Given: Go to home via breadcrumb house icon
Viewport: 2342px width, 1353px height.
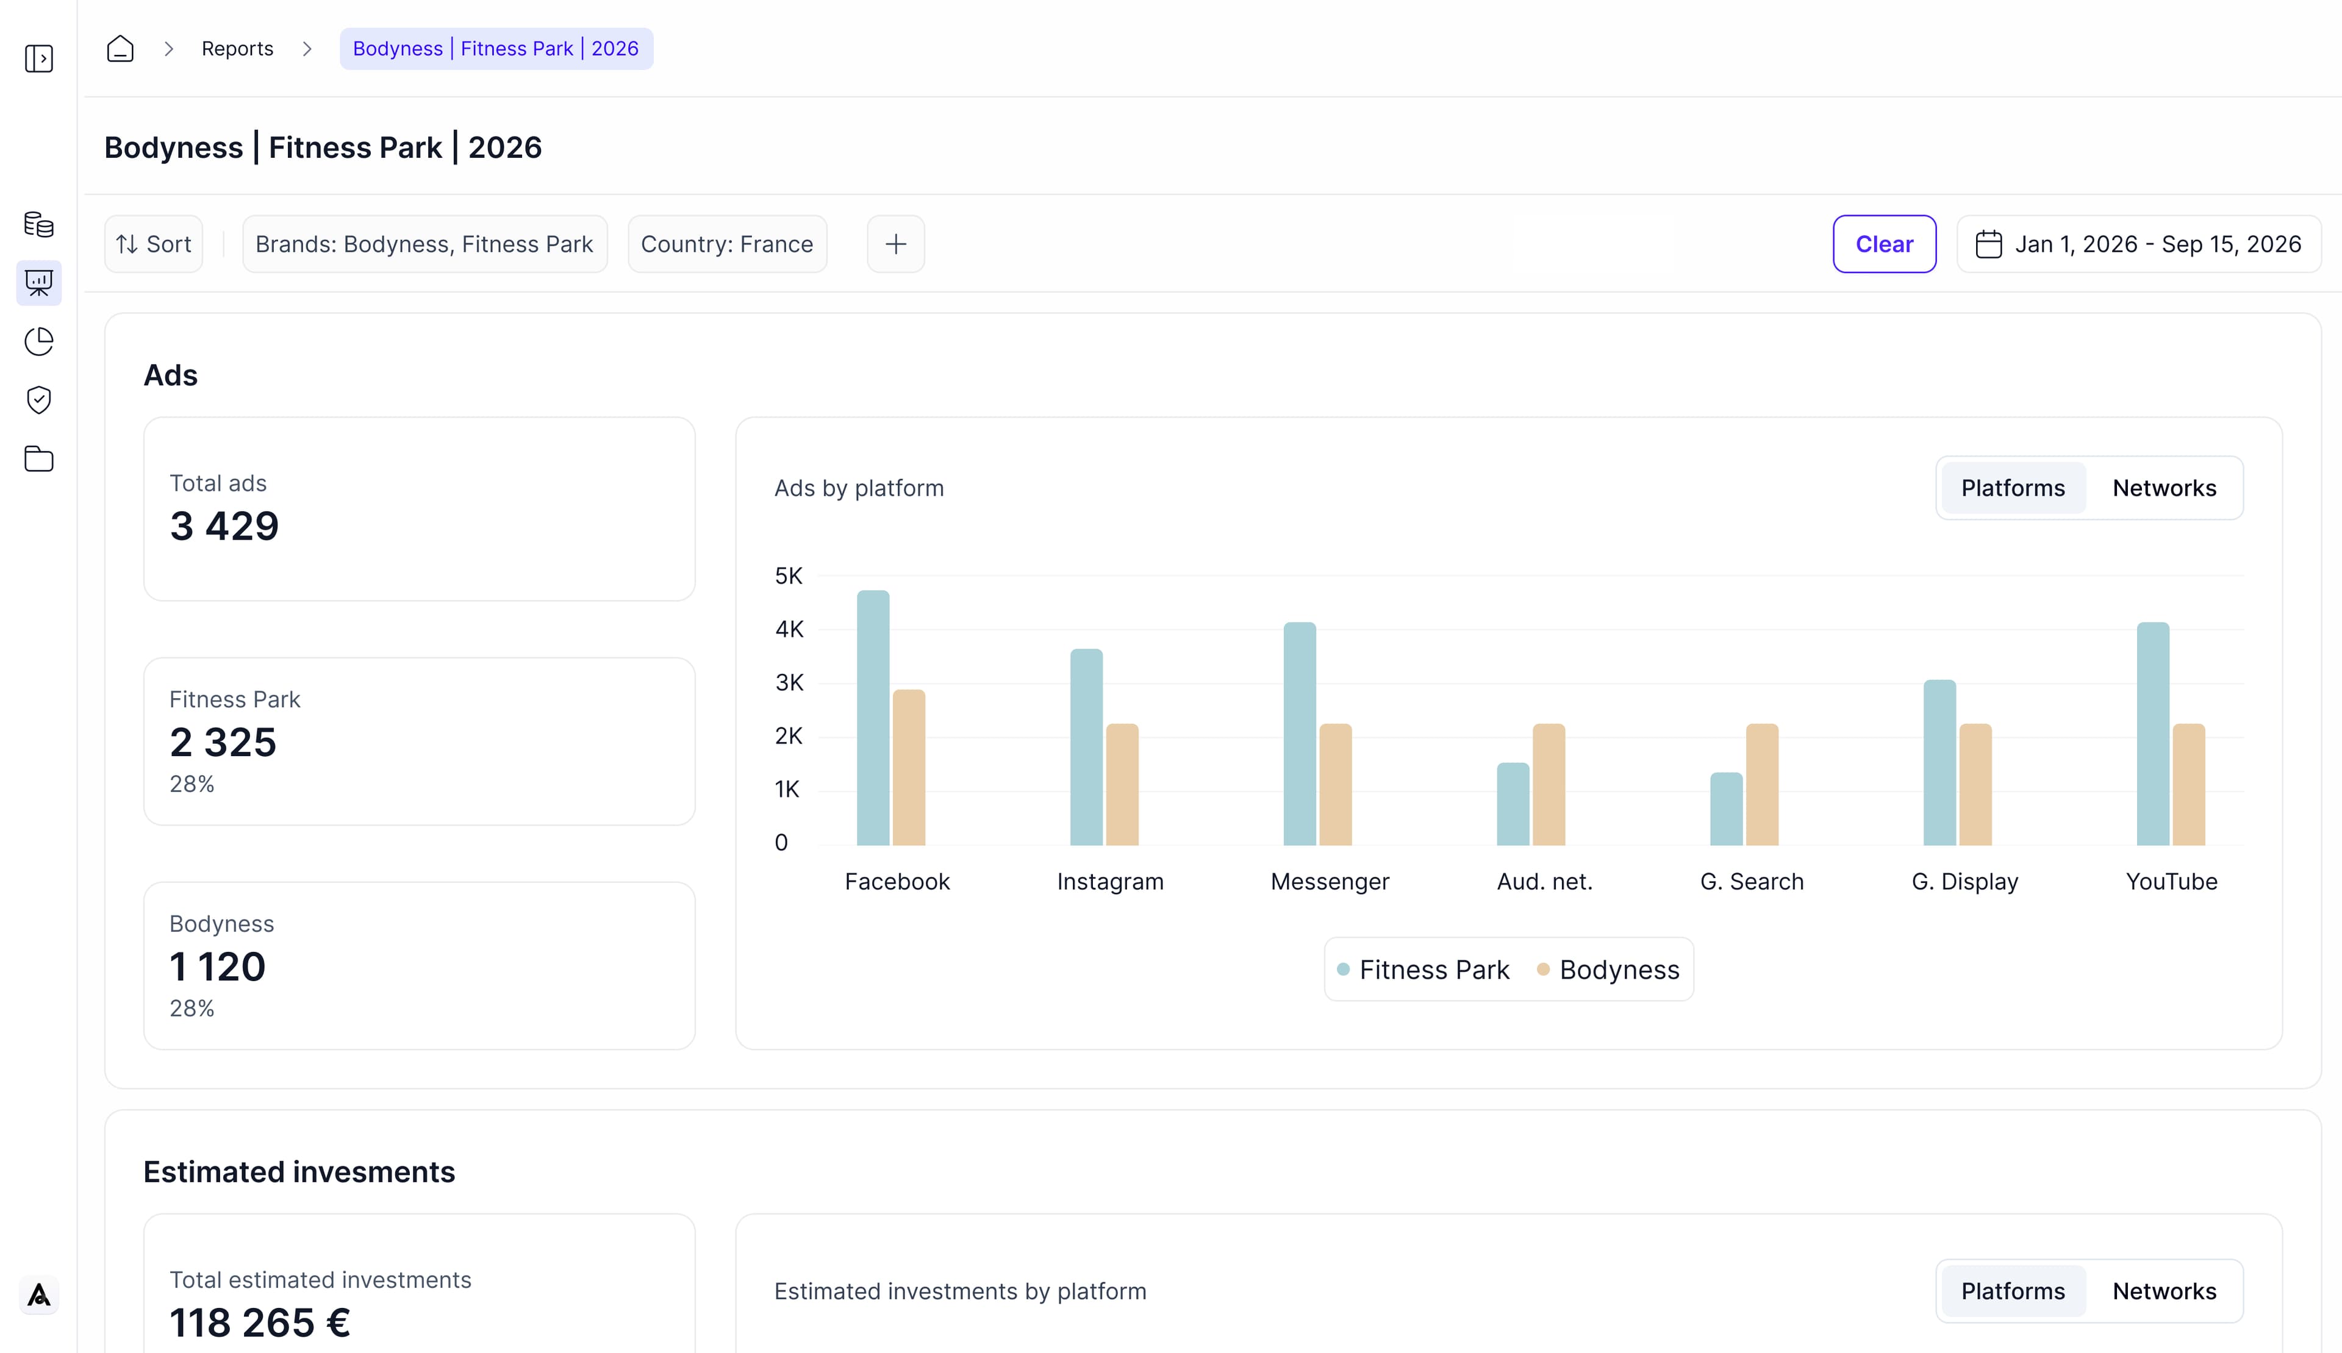Looking at the screenshot, I should point(120,48).
